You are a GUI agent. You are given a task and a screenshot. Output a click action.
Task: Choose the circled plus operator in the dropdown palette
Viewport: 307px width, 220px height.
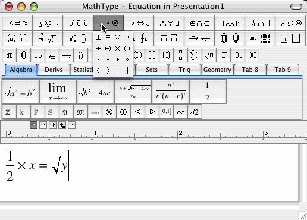click(108, 49)
